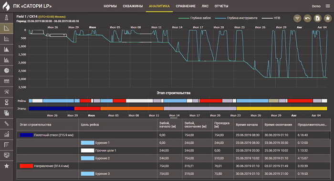Open the filled bar chart sidebar icon

pos(7,49)
